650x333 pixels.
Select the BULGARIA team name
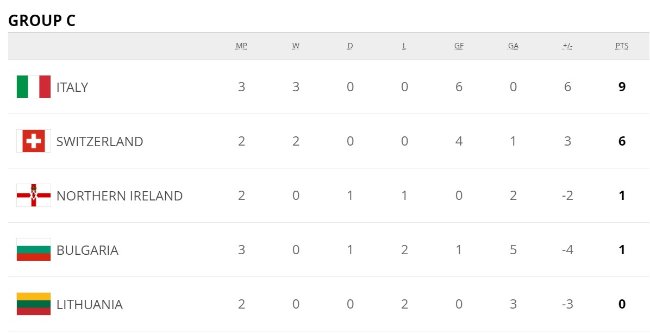(x=87, y=250)
